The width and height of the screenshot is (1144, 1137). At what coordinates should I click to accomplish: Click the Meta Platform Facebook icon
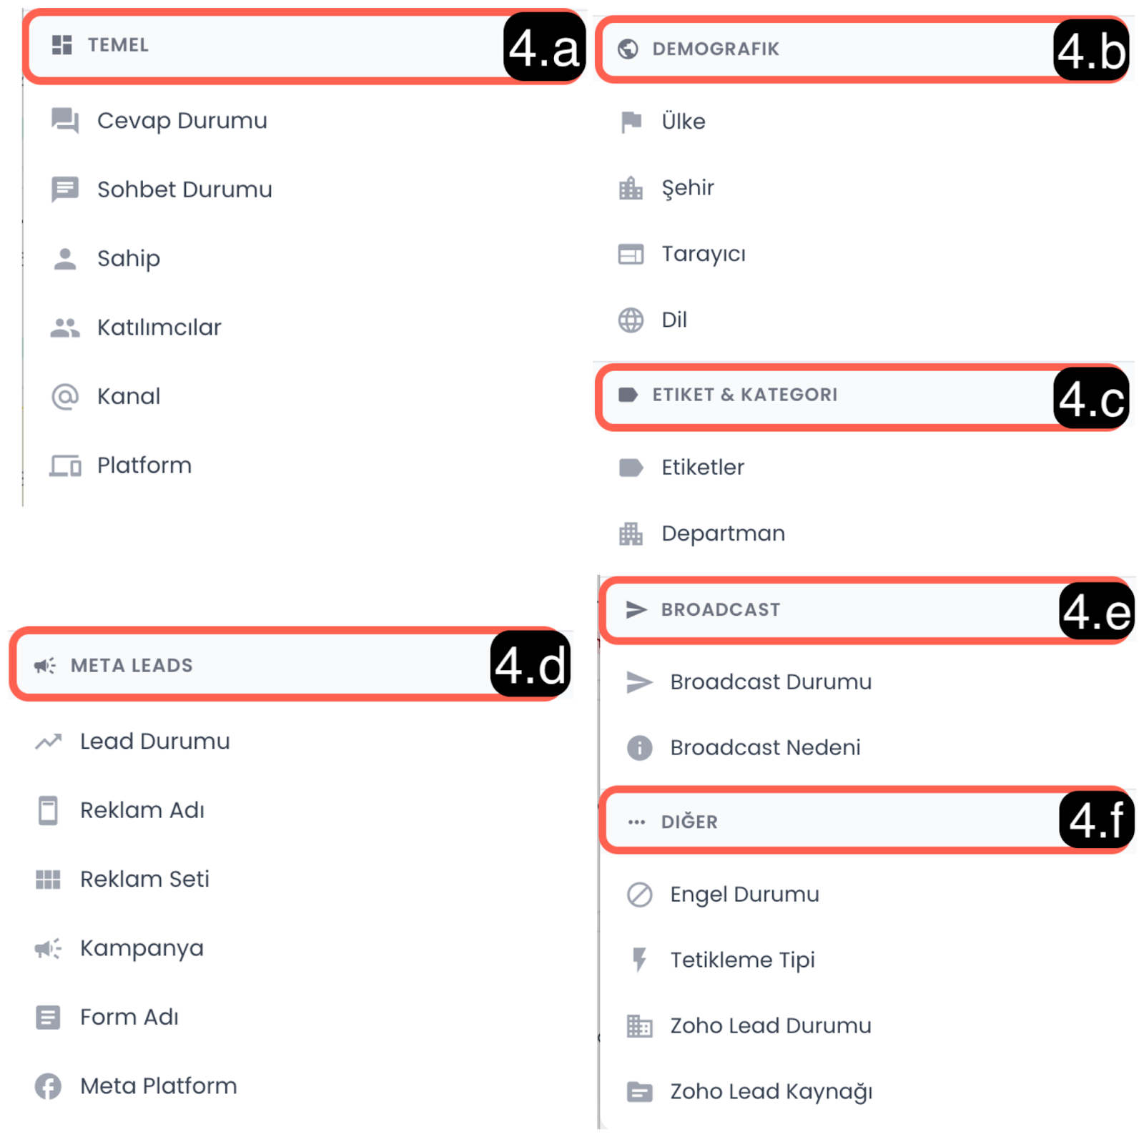coord(48,1086)
